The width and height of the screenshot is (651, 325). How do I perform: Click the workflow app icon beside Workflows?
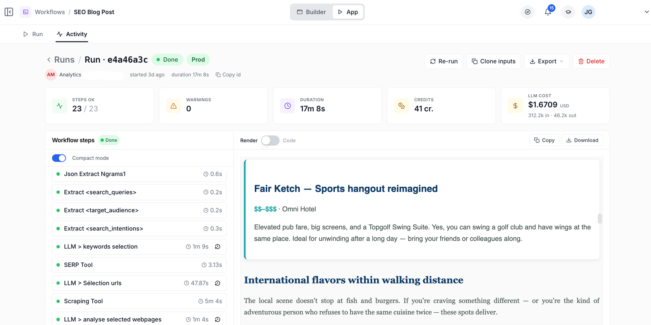tap(26, 12)
